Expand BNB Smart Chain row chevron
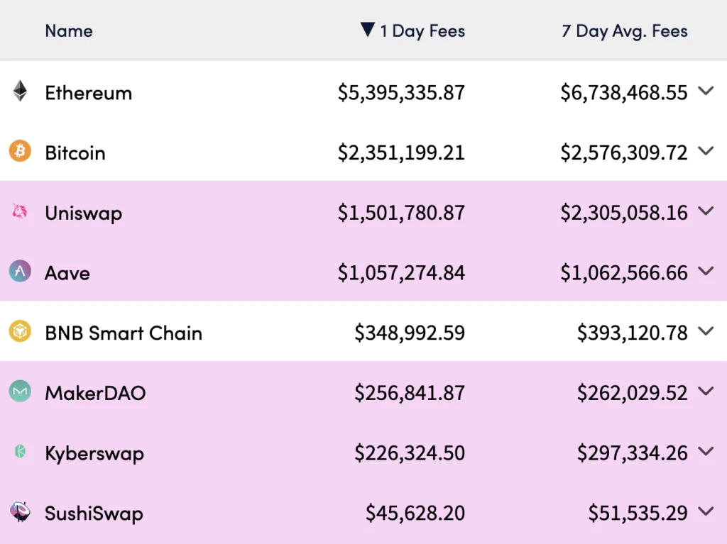Image resolution: width=727 pixels, height=544 pixels. coord(705,331)
